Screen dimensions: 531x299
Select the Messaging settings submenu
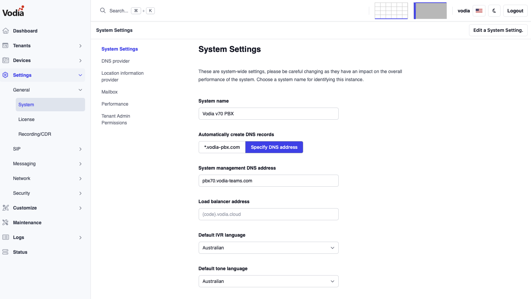tap(24, 164)
